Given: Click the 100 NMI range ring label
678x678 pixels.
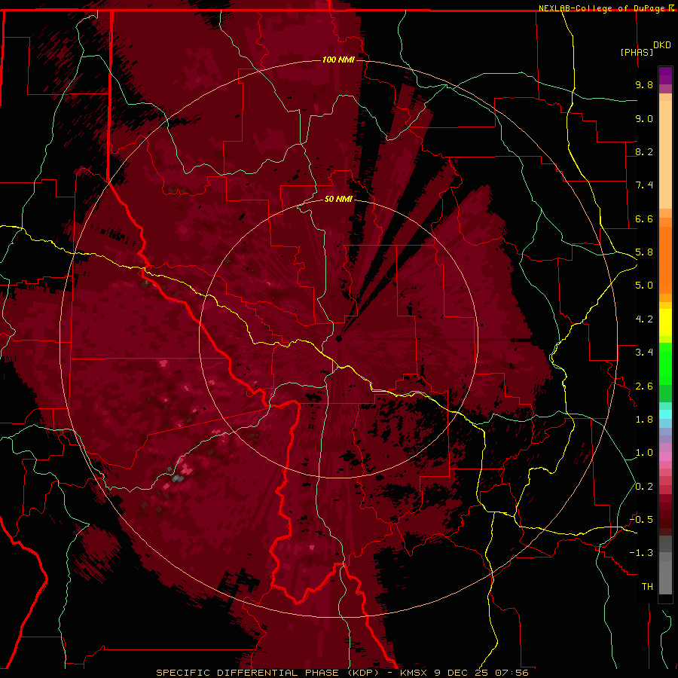Looking at the screenshot, I should click(338, 60).
